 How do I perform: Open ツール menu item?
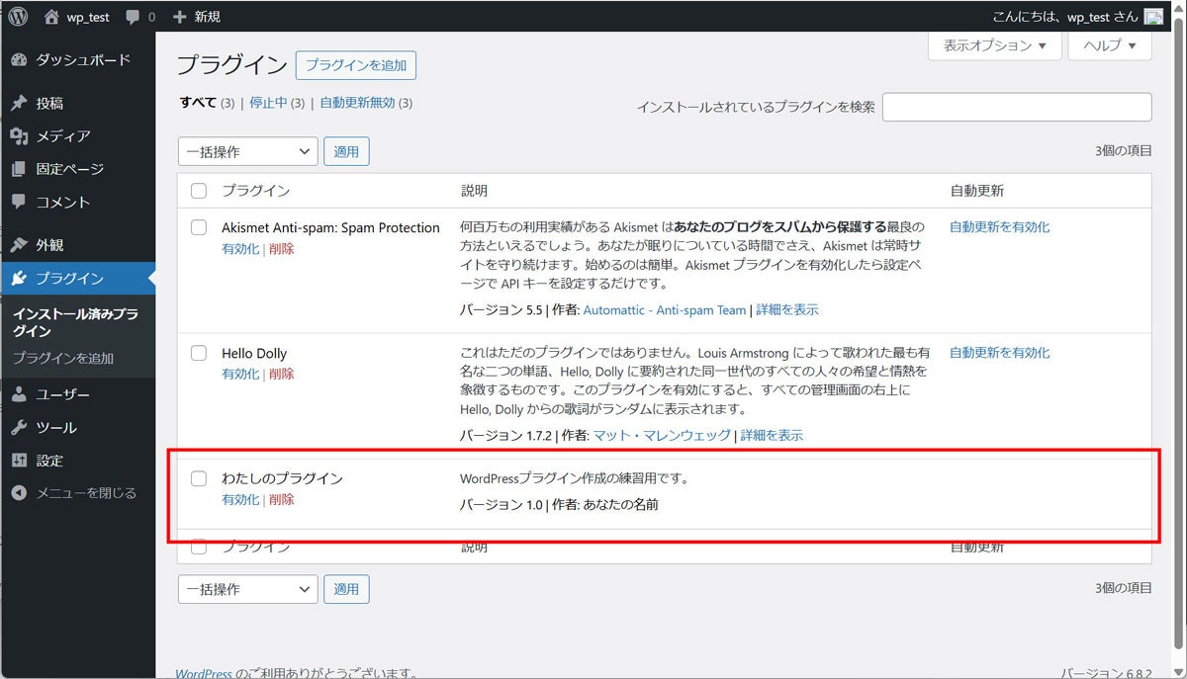77,428
